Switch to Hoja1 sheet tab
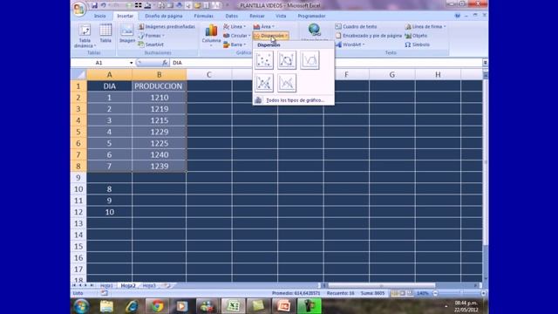 coord(106,285)
